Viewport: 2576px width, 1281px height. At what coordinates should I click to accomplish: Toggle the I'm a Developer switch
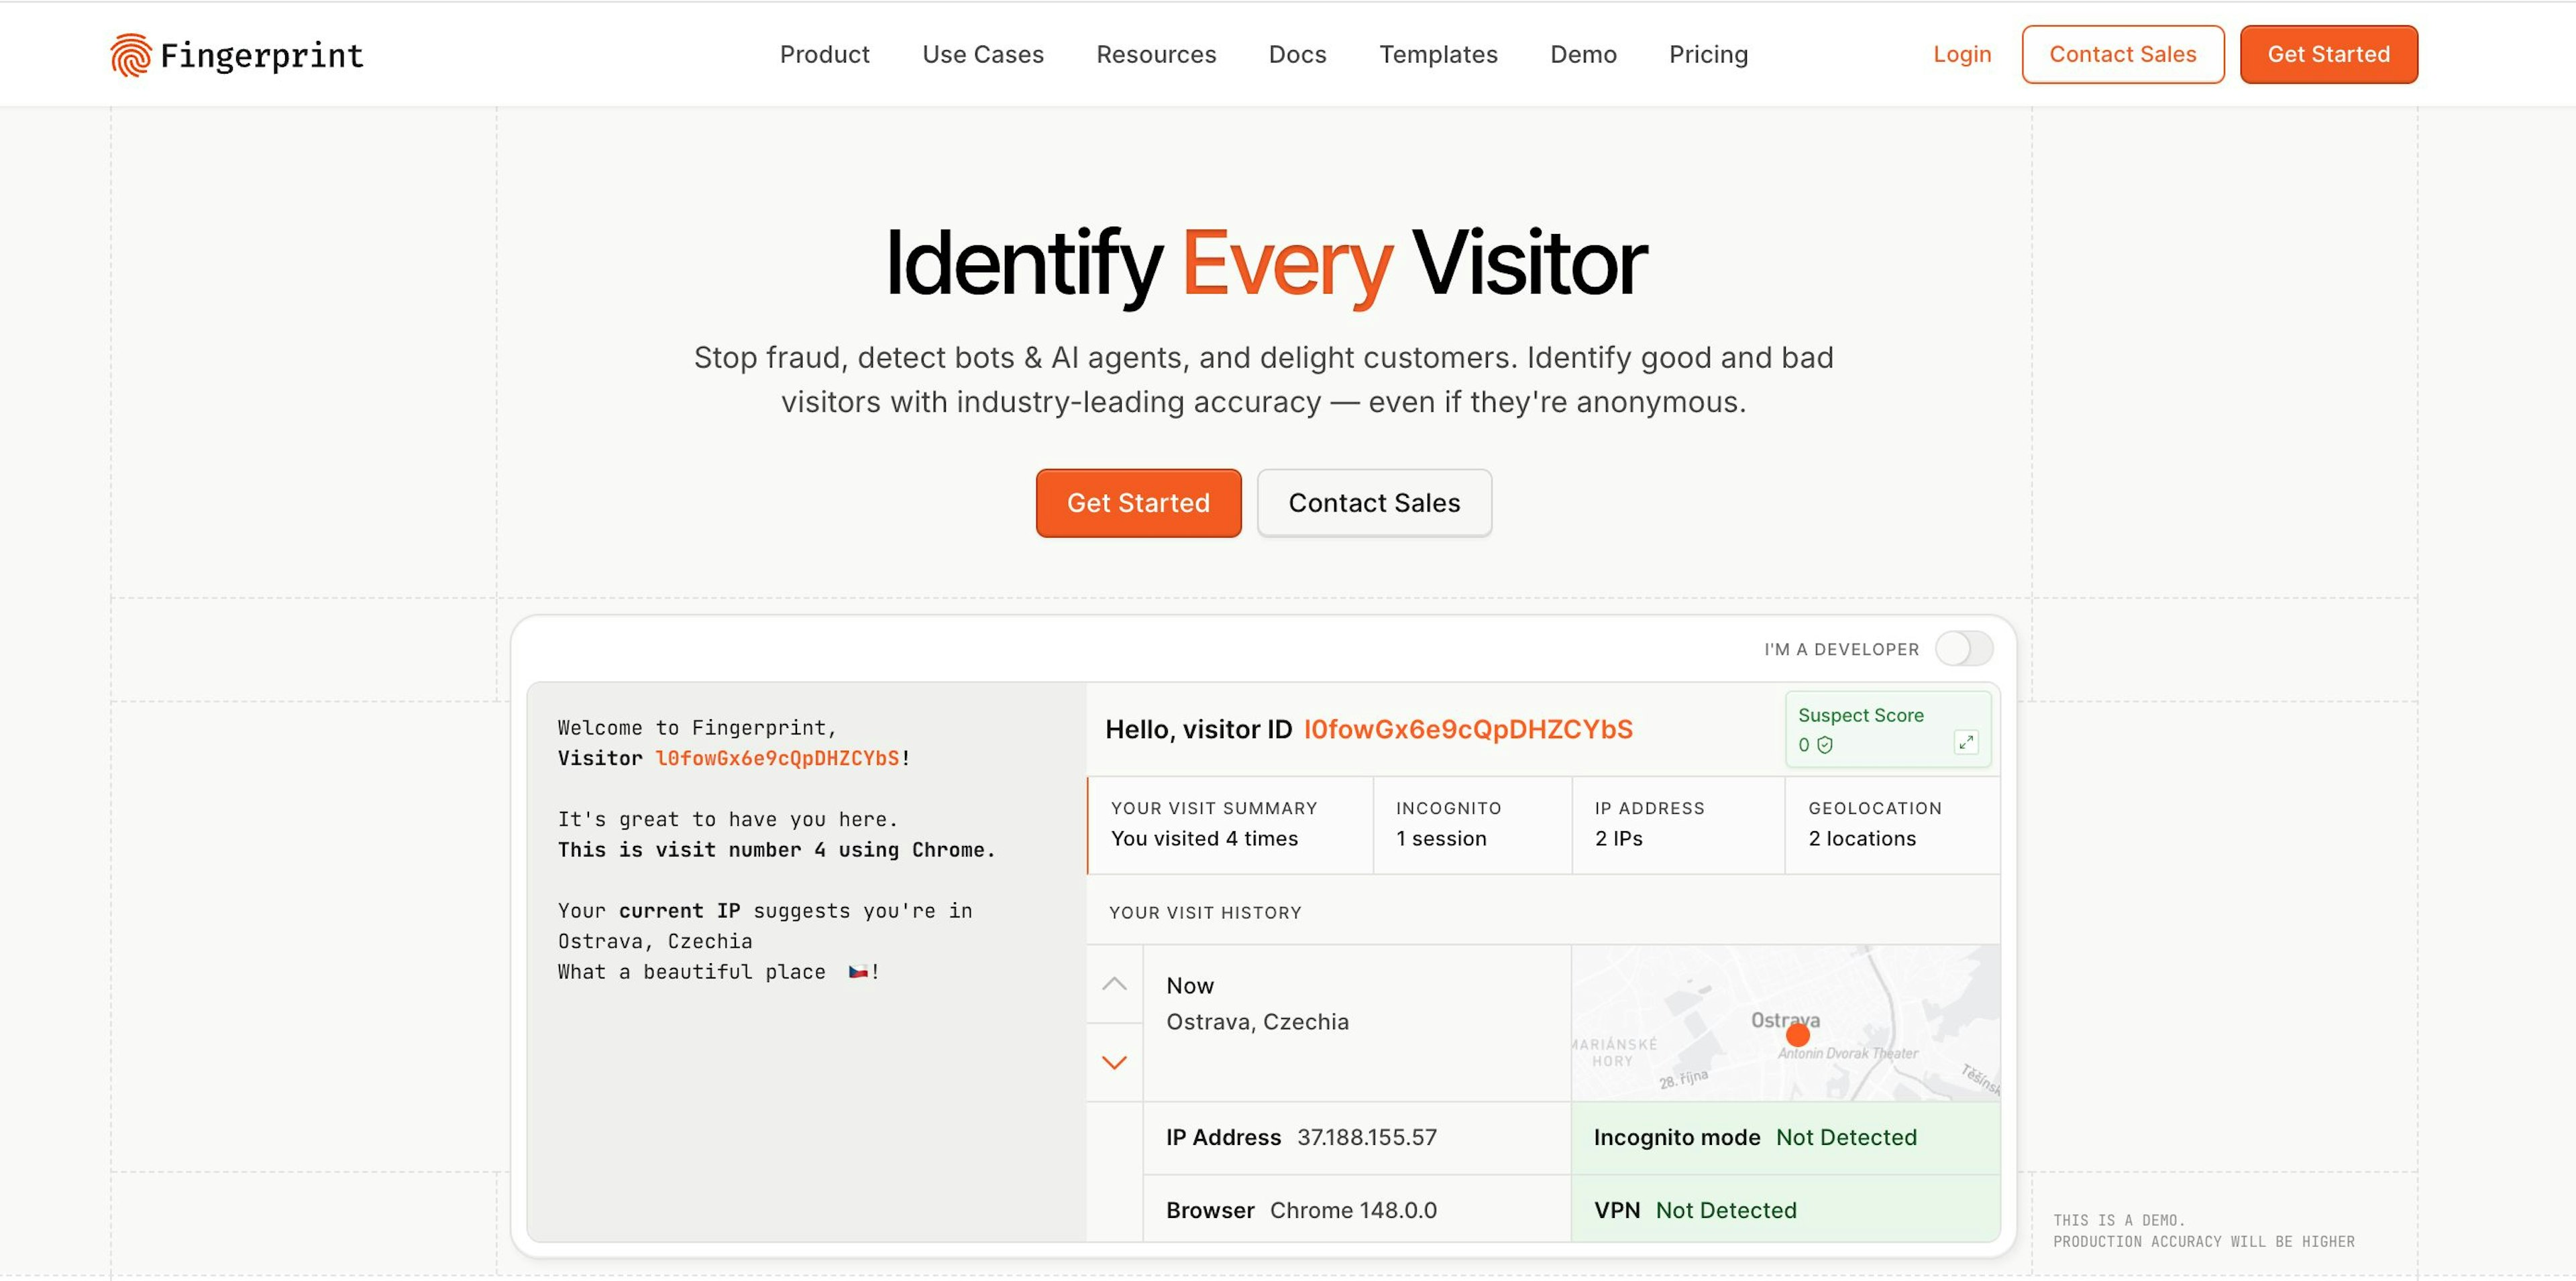1963,648
